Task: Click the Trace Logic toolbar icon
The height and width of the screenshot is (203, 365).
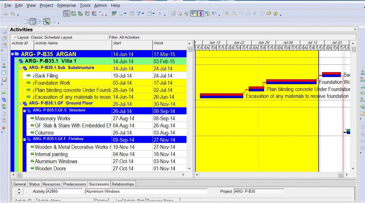Action: point(101,13)
